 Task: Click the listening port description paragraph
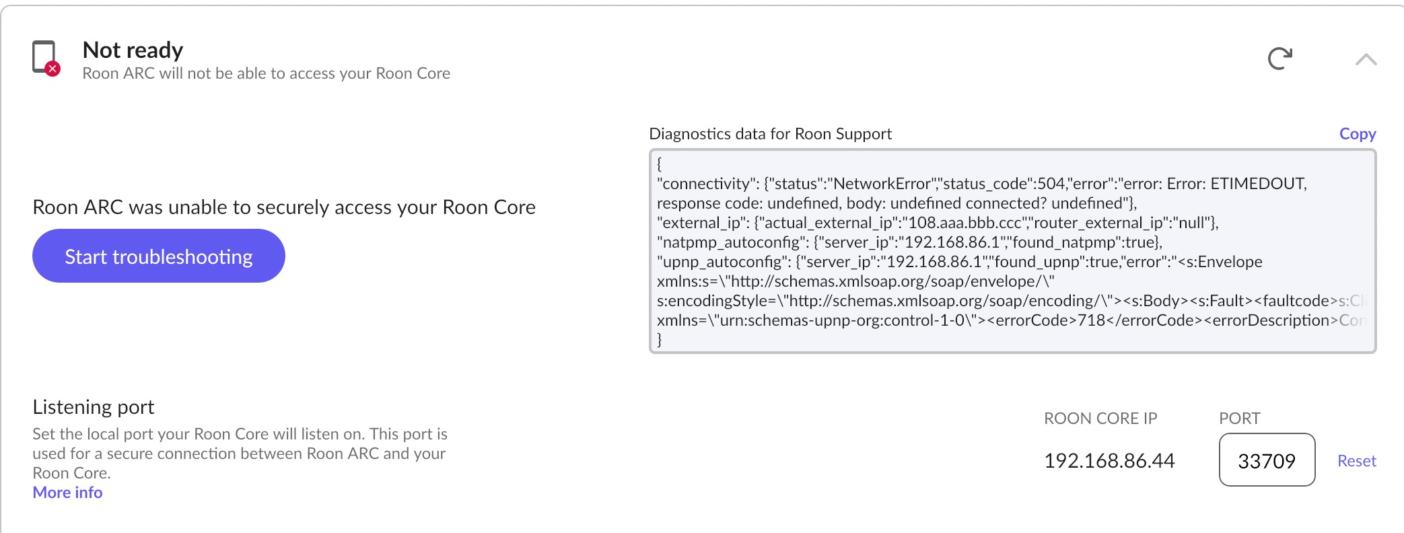tap(240, 453)
